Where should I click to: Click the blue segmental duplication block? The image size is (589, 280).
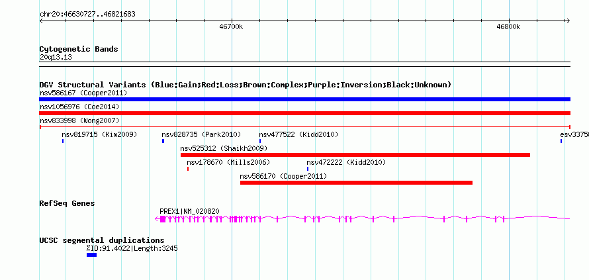pos(91,255)
